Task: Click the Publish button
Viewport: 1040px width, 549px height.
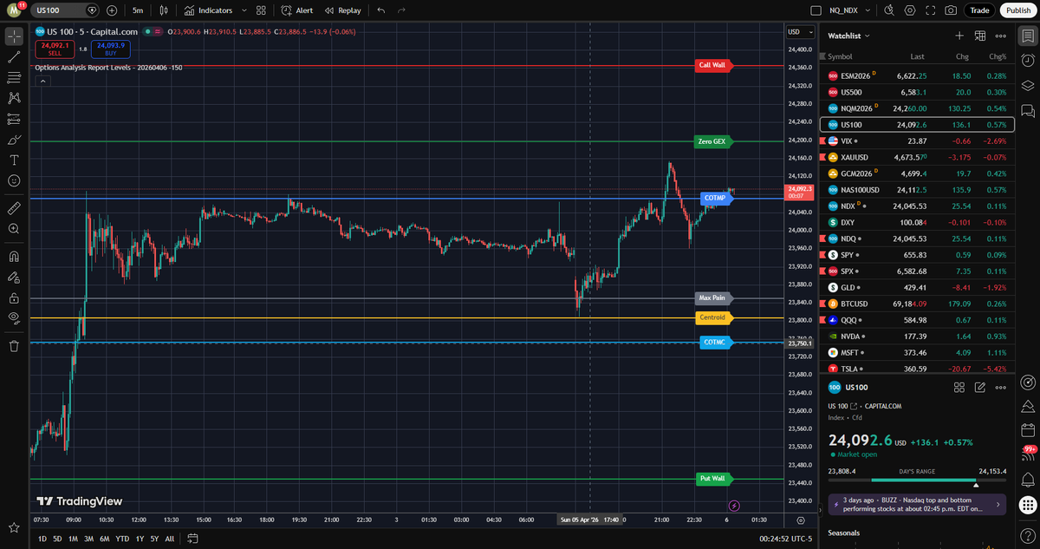Action: [1017, 10]
